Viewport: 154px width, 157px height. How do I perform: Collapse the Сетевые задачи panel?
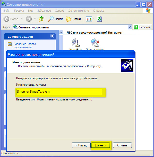(x=52, y=36)
